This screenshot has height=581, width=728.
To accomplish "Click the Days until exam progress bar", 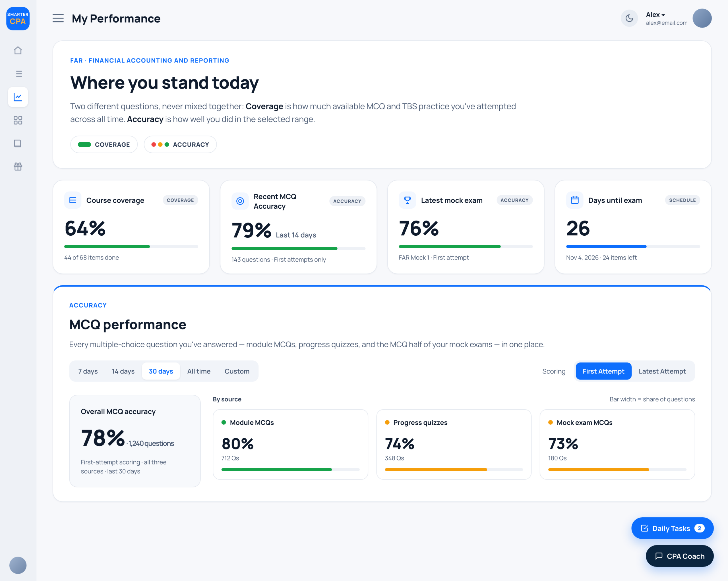I will 633,246.
